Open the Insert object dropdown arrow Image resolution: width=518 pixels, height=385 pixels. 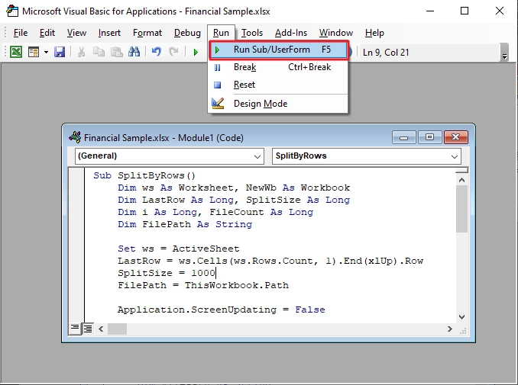(46, 52)
